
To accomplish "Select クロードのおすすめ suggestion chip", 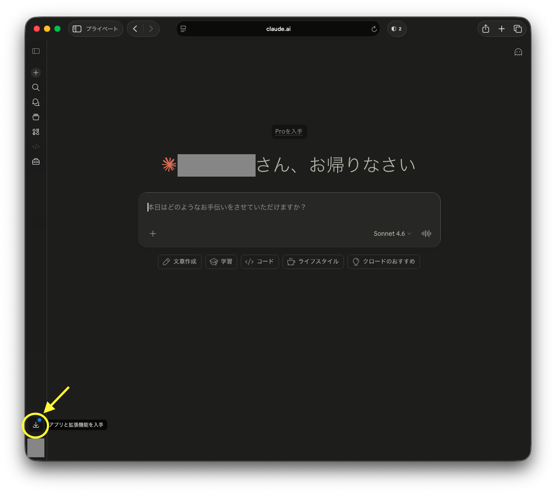I will click(x=384, y=262).
